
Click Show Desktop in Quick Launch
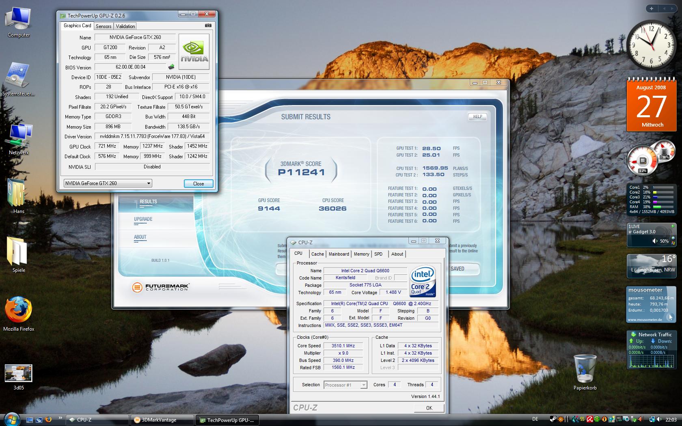tap(30, 420)
